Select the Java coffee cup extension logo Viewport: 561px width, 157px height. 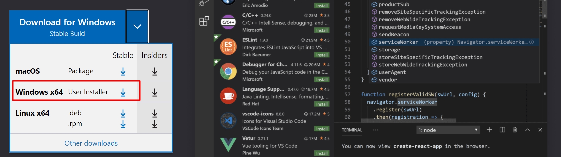228,96
